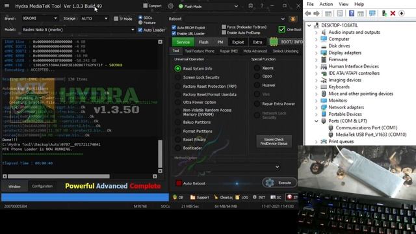The image size is (416, 234).
Task: Click the Help icon in Device Manager toolbar
Action: tap(352, 13)
